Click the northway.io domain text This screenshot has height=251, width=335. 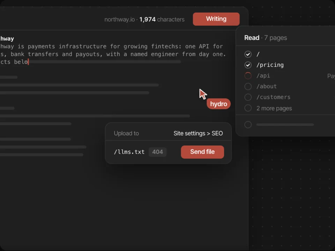coord(119,19)
